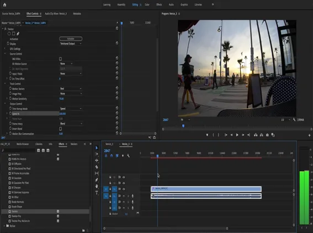Toggle Linked Selection in the timeline
This screenshot has height=233, width=313.
(x=117, y=156)
